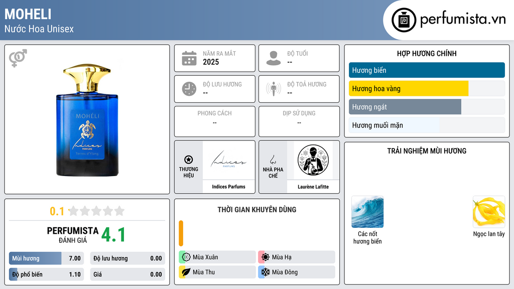Open the Moheli blue perfume bottle image

pos(87,120)
